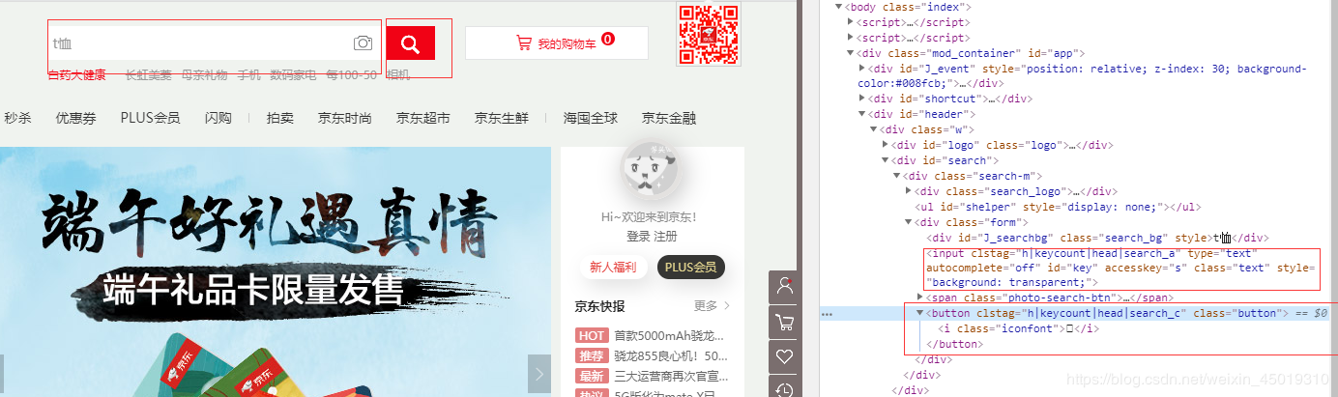This screenshot has width=1338, height=397.
Task: Open the 优惠券 nav item
Action: click(x=75, y=118)
